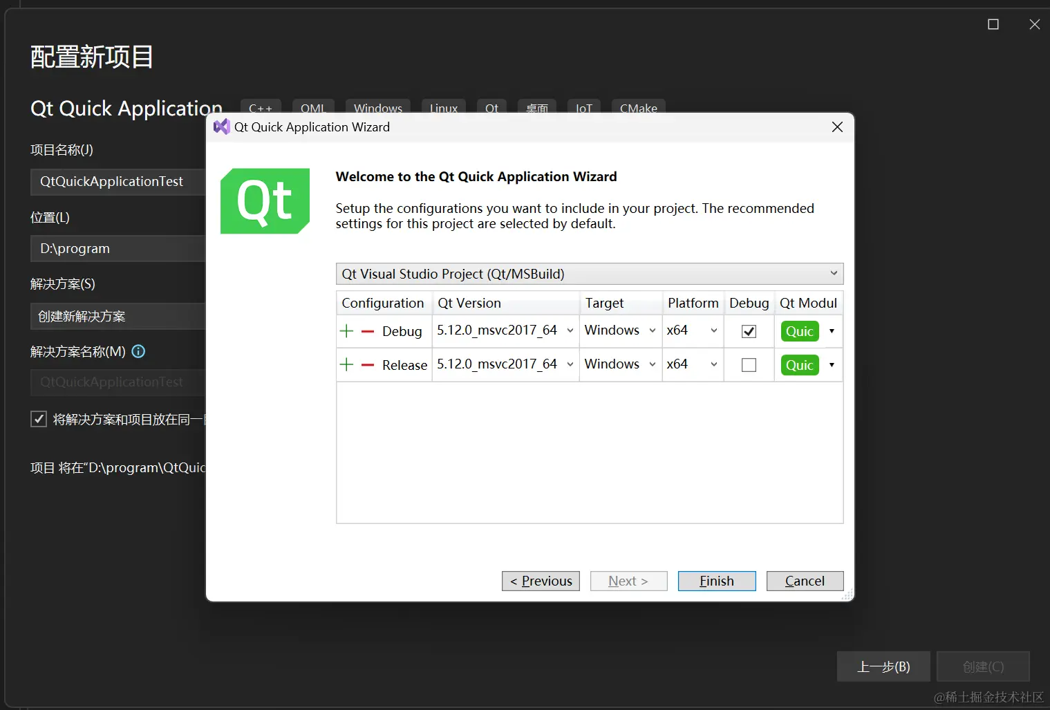This screenshot has width=1050, height=710.
Task: Enable the Debug checkbox in Release row
Action: click(x=749, y=365)
